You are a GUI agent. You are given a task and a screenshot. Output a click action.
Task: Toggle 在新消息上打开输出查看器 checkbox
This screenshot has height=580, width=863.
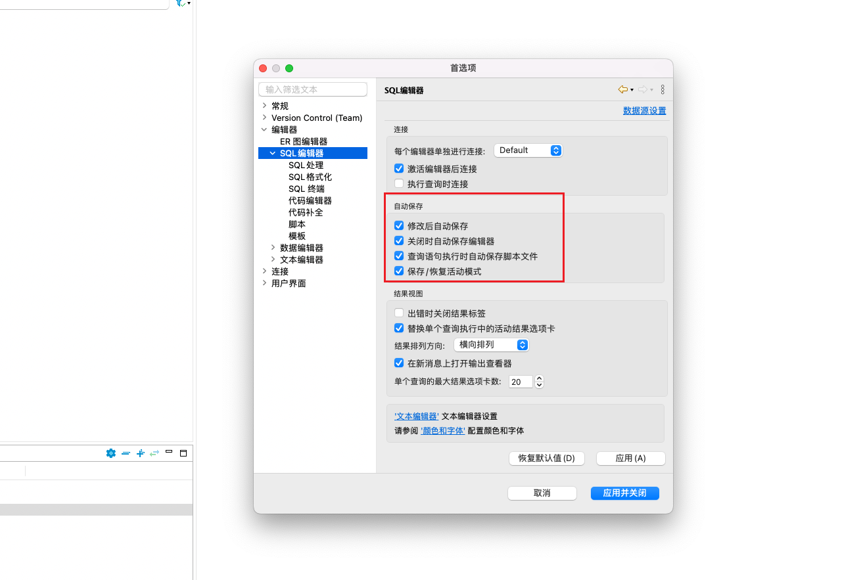pos(399,363)
